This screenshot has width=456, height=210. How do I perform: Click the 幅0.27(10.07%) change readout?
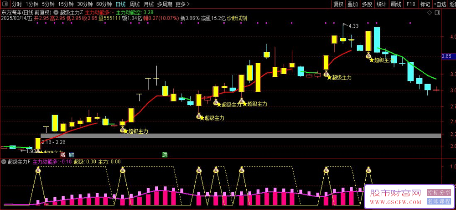161,18
